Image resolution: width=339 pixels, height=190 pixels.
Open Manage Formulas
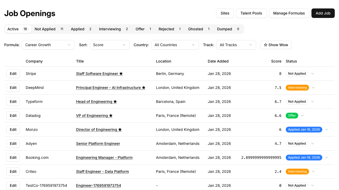click(289, 13)
